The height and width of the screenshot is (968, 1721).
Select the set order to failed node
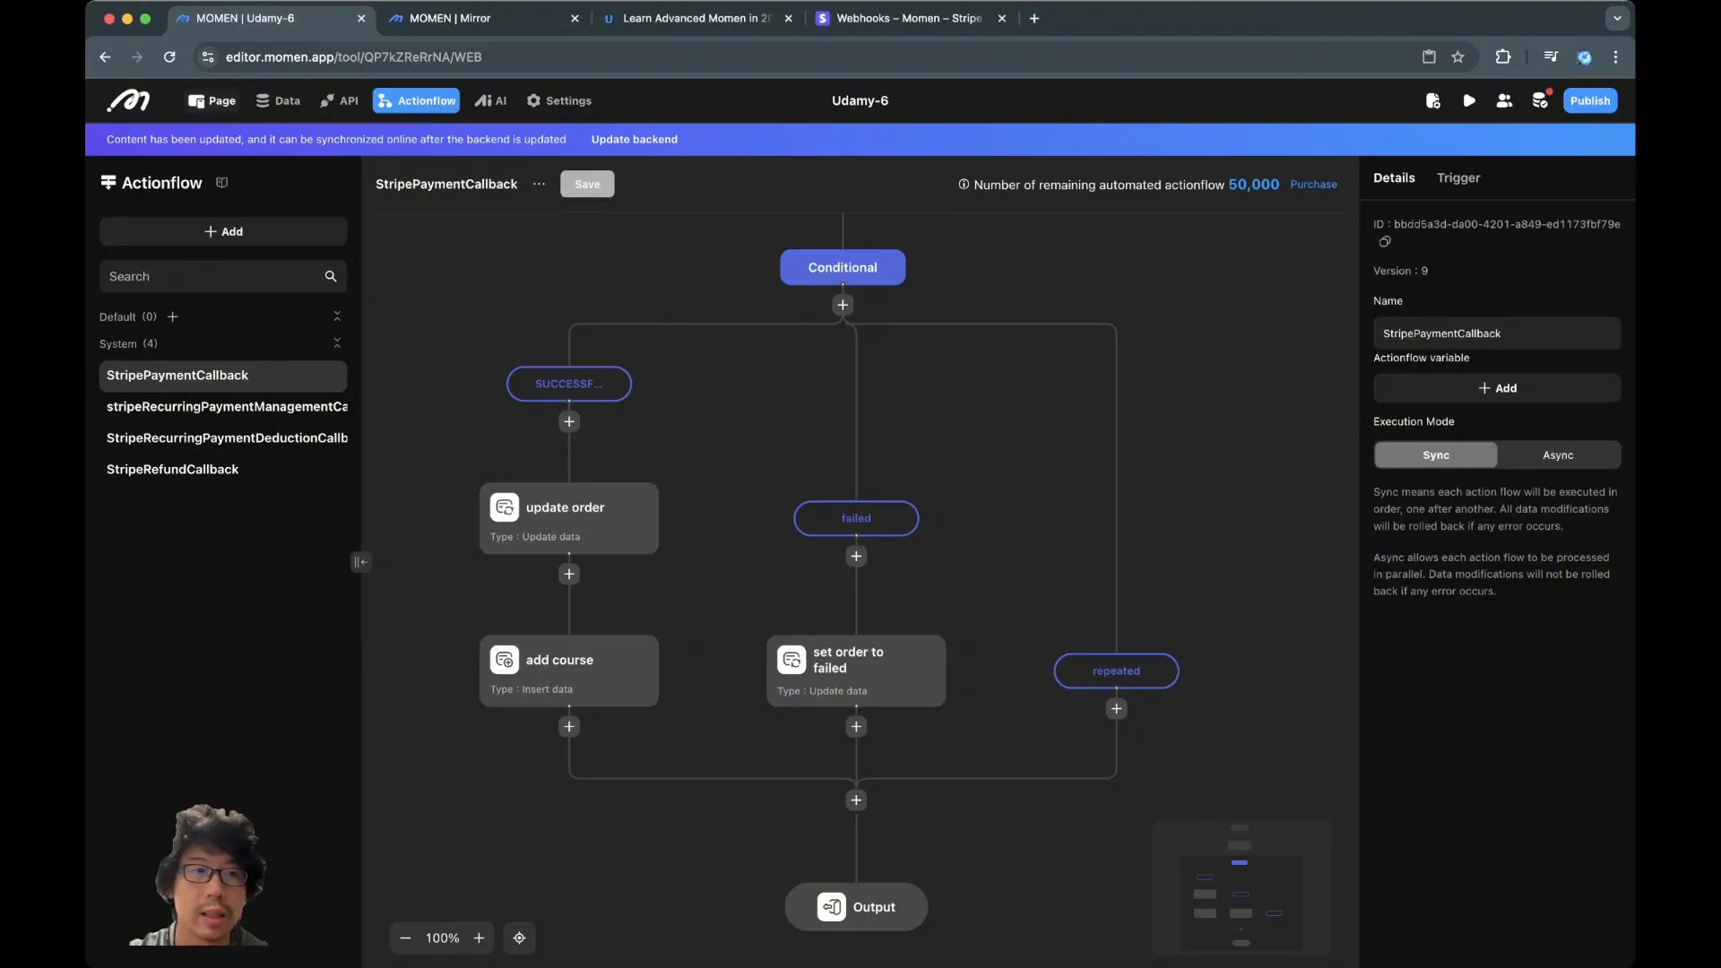[856, 671]
